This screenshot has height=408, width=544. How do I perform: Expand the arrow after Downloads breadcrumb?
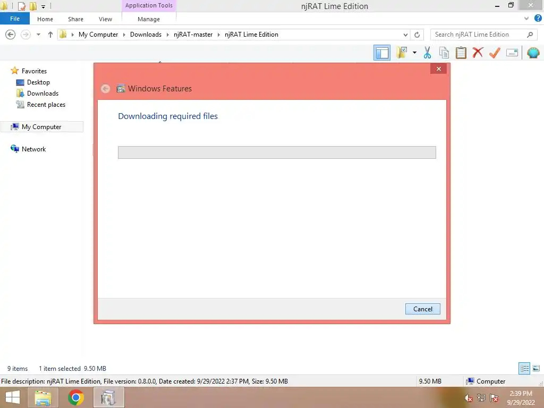[168, 35]
